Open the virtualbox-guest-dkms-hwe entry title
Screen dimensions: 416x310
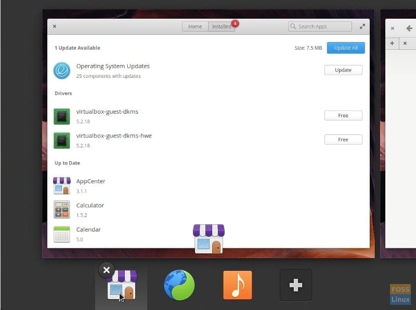114,136
